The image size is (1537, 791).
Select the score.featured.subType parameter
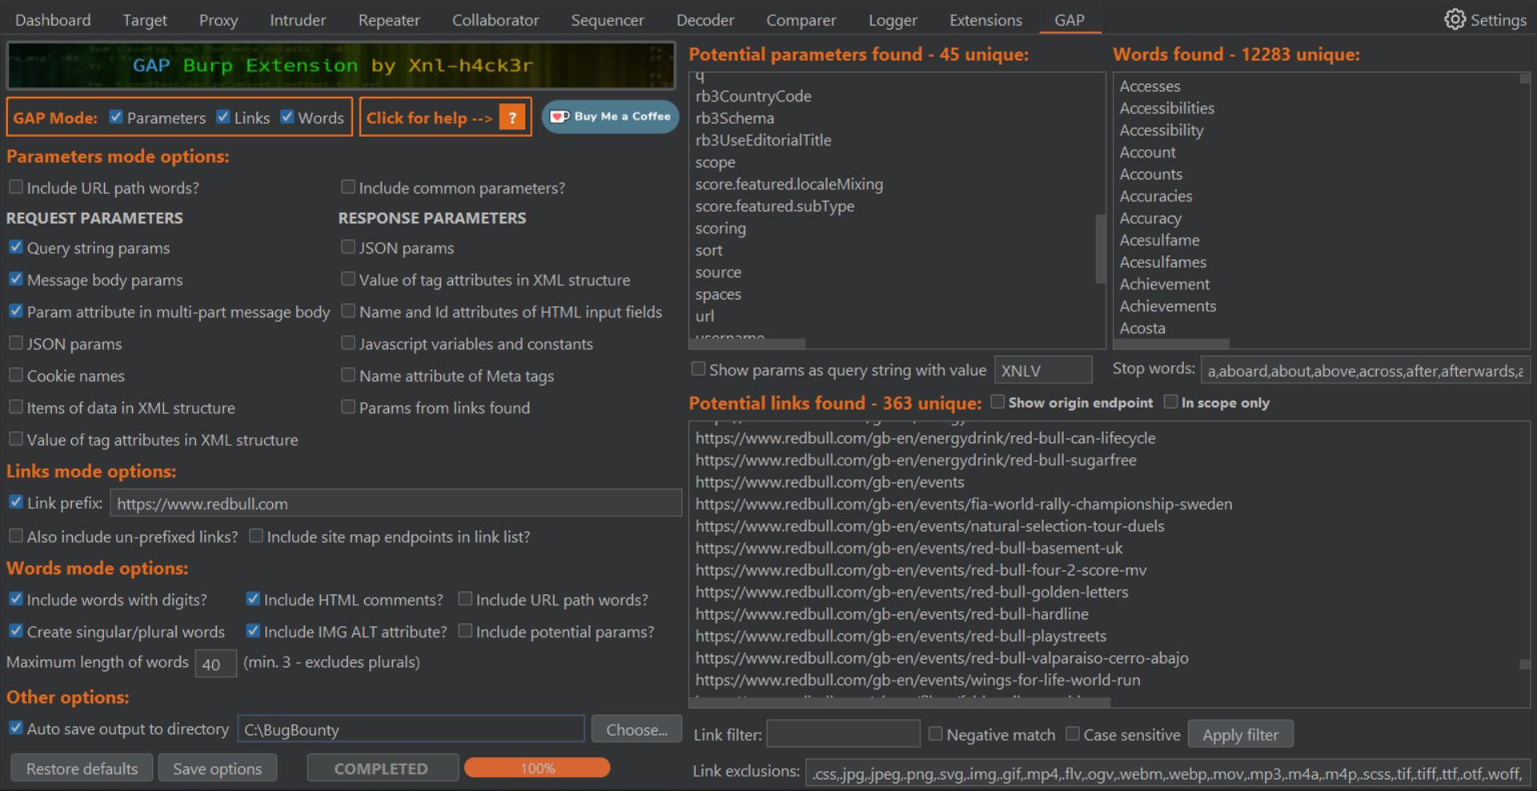pyautogui.click(x=775, y=206)
